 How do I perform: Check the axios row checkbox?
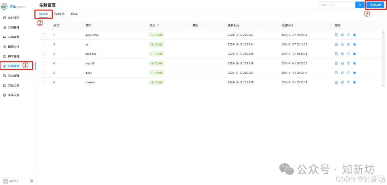[x=44, y=73]
